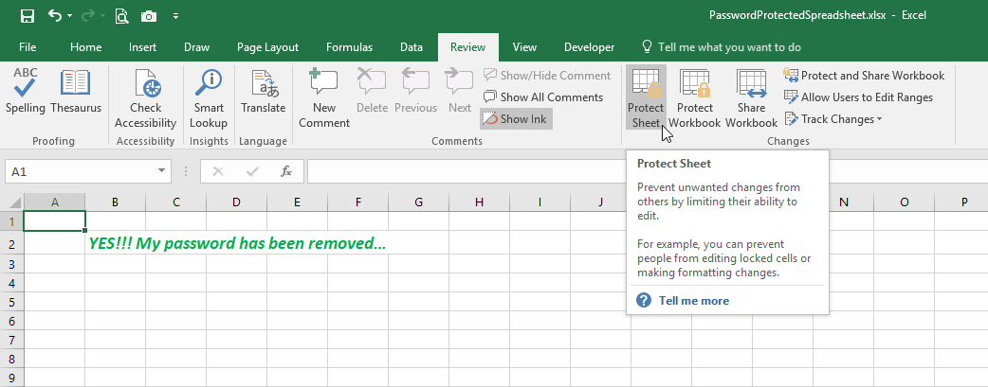Click Allow Users to Edit Ranges
Image resolution: width=988 pixels, height=387 pixels.
(858, 97)
